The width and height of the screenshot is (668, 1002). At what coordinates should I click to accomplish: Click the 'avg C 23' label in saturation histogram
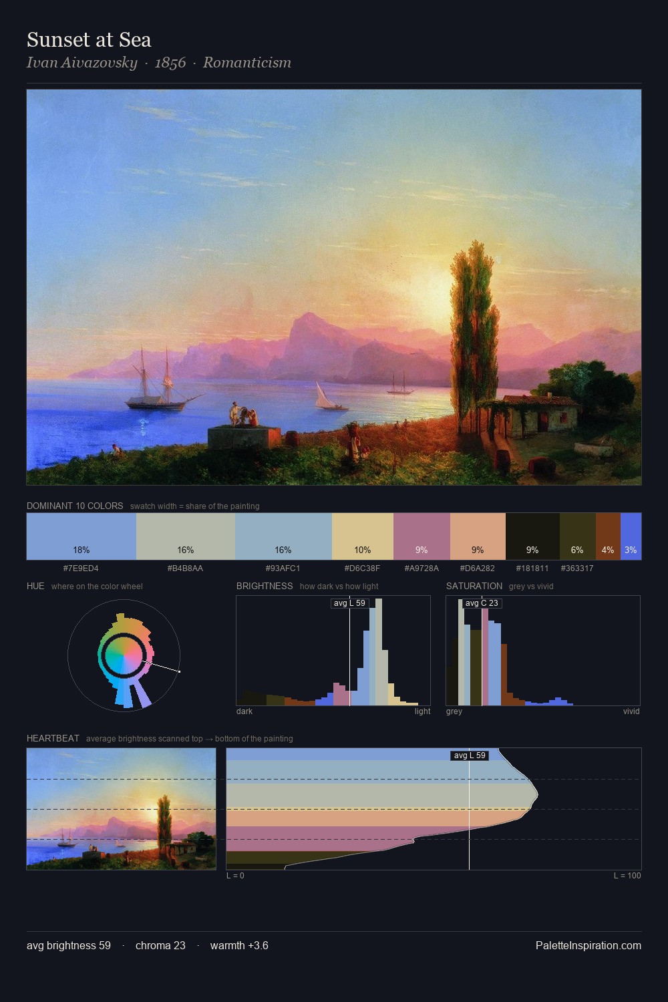(x=482, y=603)
